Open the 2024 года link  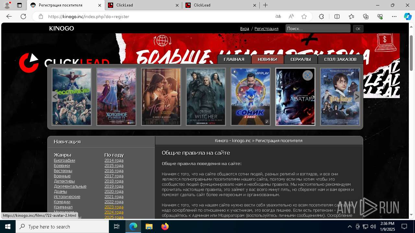114,212
